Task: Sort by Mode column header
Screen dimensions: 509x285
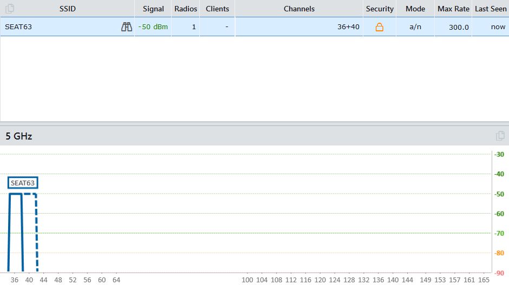Action: (x=415, y=9)
